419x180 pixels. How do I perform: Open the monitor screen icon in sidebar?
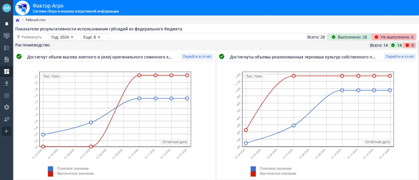coord(6,35)
